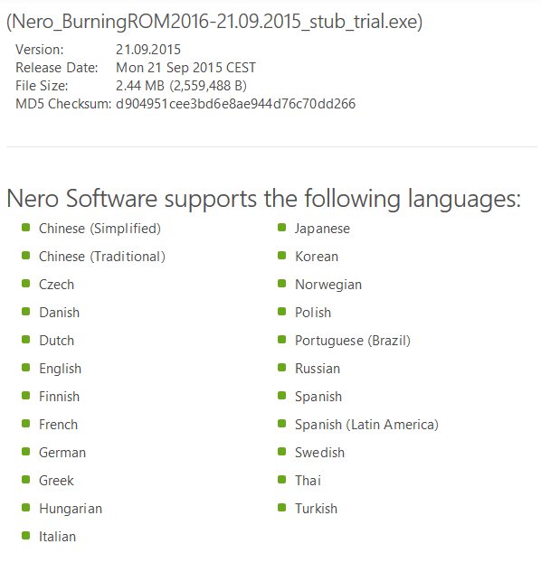Click Finnish in the language list
This screenshot has width=541, height=572.
(x=59, y=397)
